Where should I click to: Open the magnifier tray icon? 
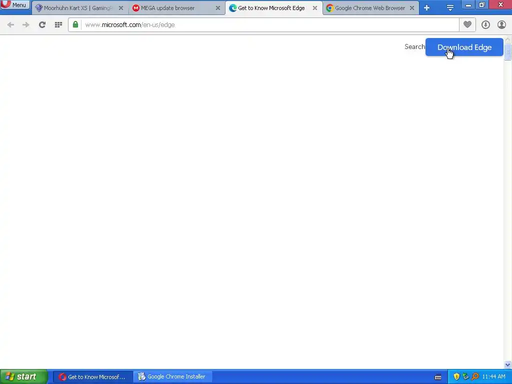(475, 377)
